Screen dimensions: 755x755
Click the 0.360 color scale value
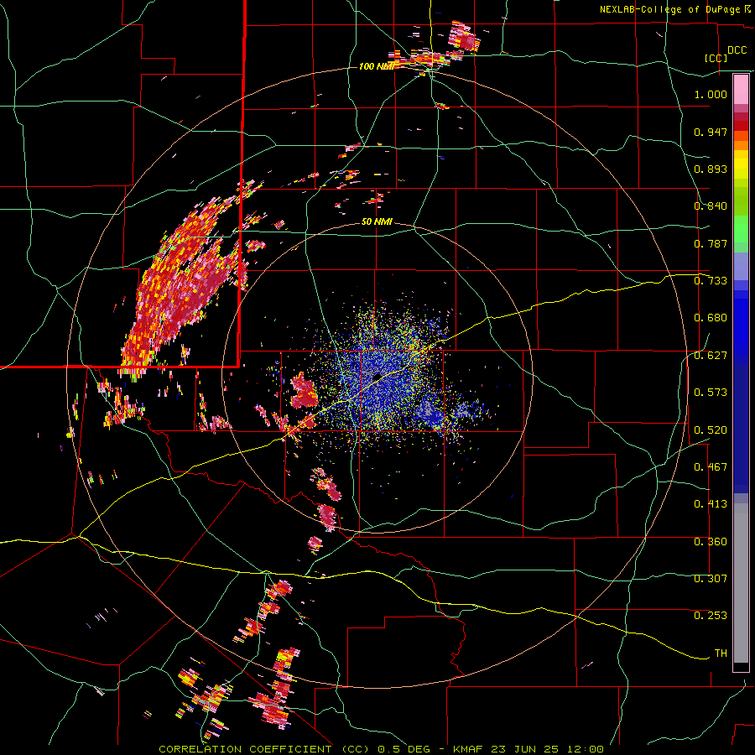711,542
